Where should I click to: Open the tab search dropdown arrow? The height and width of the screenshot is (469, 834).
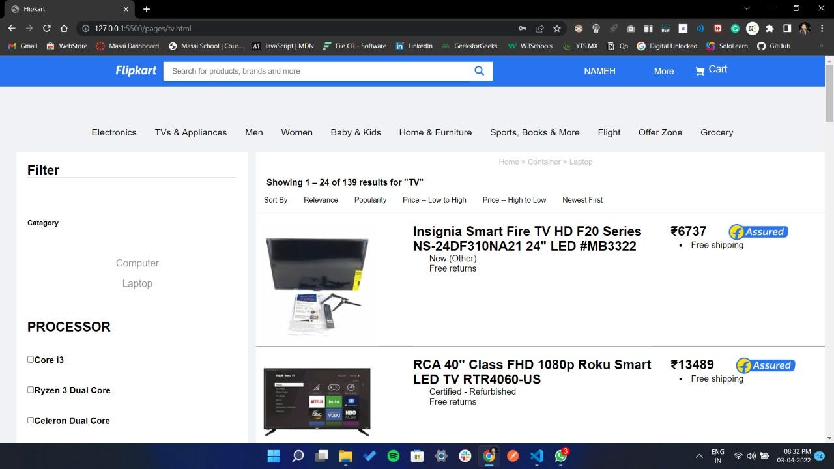[x=747, y=8]
